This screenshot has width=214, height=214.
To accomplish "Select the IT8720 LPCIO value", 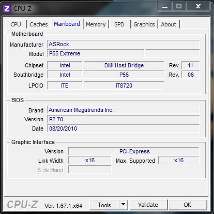I will 124,85.
